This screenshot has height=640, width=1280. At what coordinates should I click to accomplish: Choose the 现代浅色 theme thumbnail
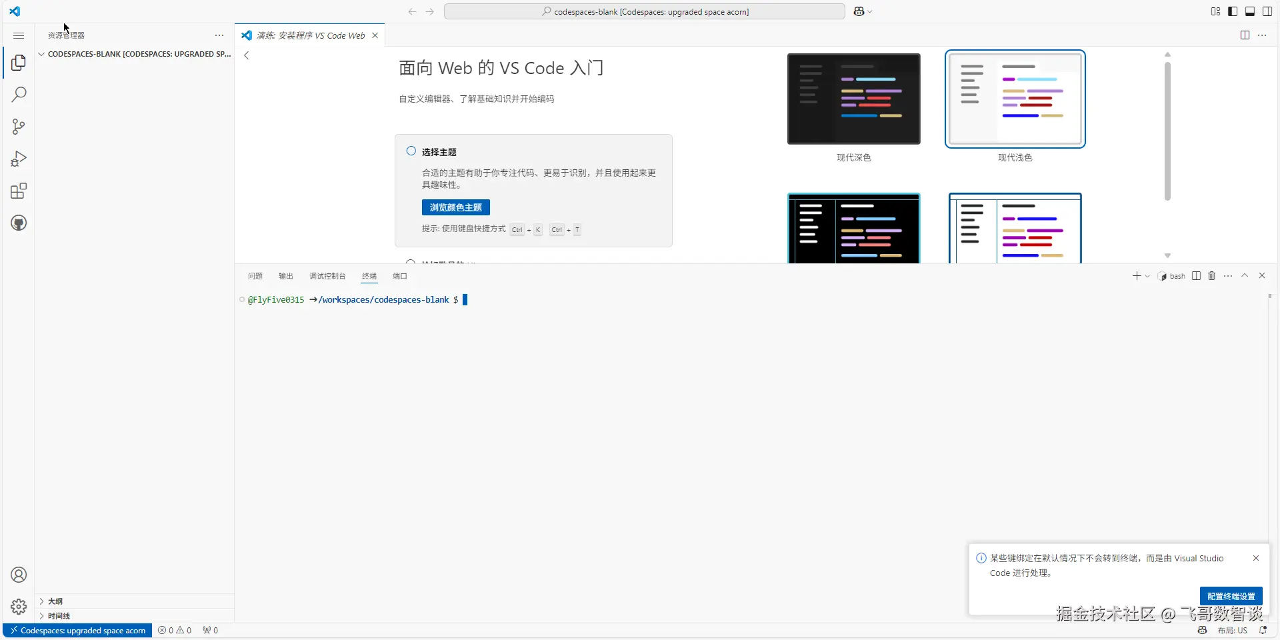(x=1015, y=99)
